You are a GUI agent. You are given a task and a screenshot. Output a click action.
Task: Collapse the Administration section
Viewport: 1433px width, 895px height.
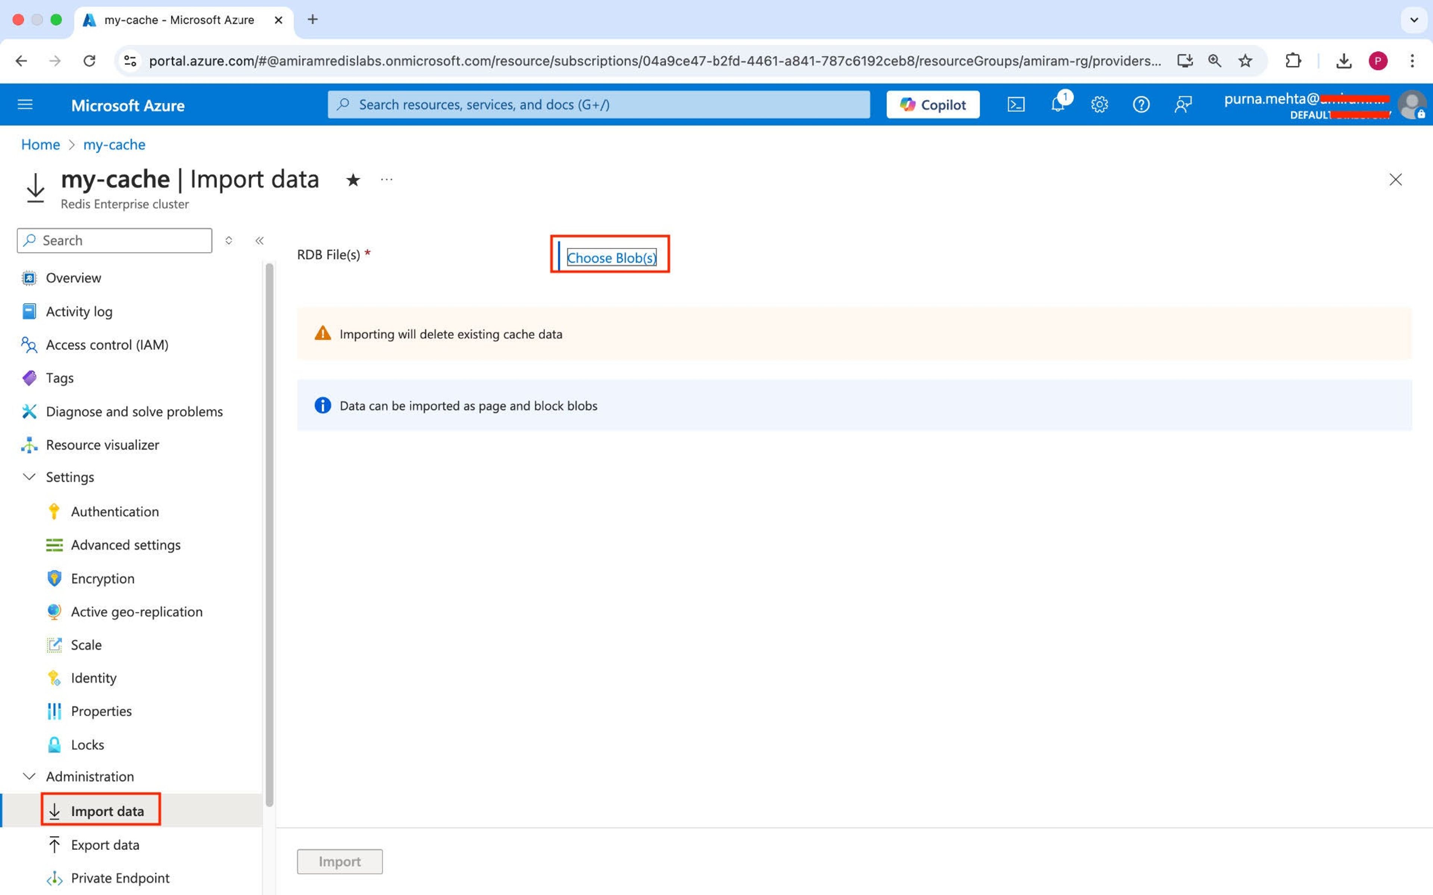pos(29,776)
